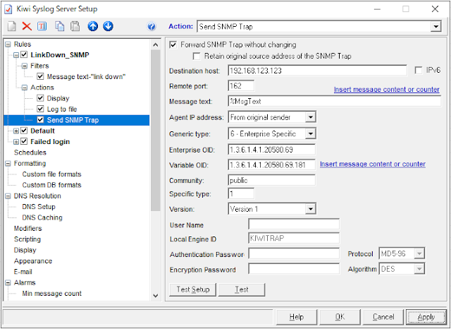
Task: Move item down with blue arrow
Action: 108,26
